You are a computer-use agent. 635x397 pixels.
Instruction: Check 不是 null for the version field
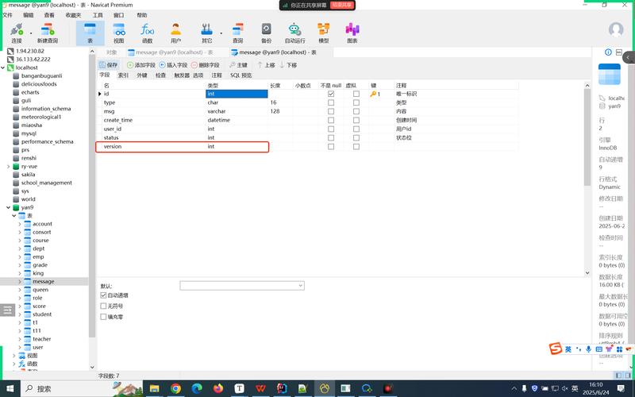pyautogui.click(x=331, y=147)
